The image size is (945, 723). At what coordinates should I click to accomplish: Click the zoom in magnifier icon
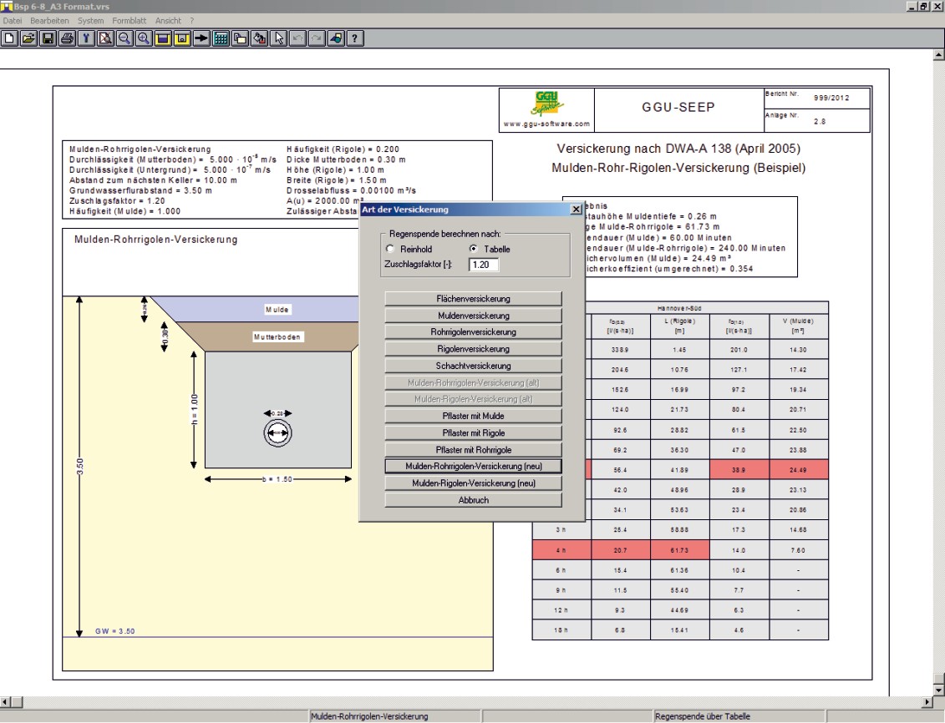click(x=143, y=38)
